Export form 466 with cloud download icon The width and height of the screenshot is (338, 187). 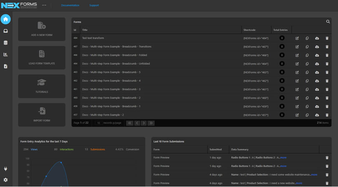317,55
